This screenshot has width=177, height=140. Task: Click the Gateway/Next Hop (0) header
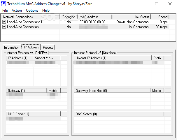pyautogui.click(x=112, y=90)
